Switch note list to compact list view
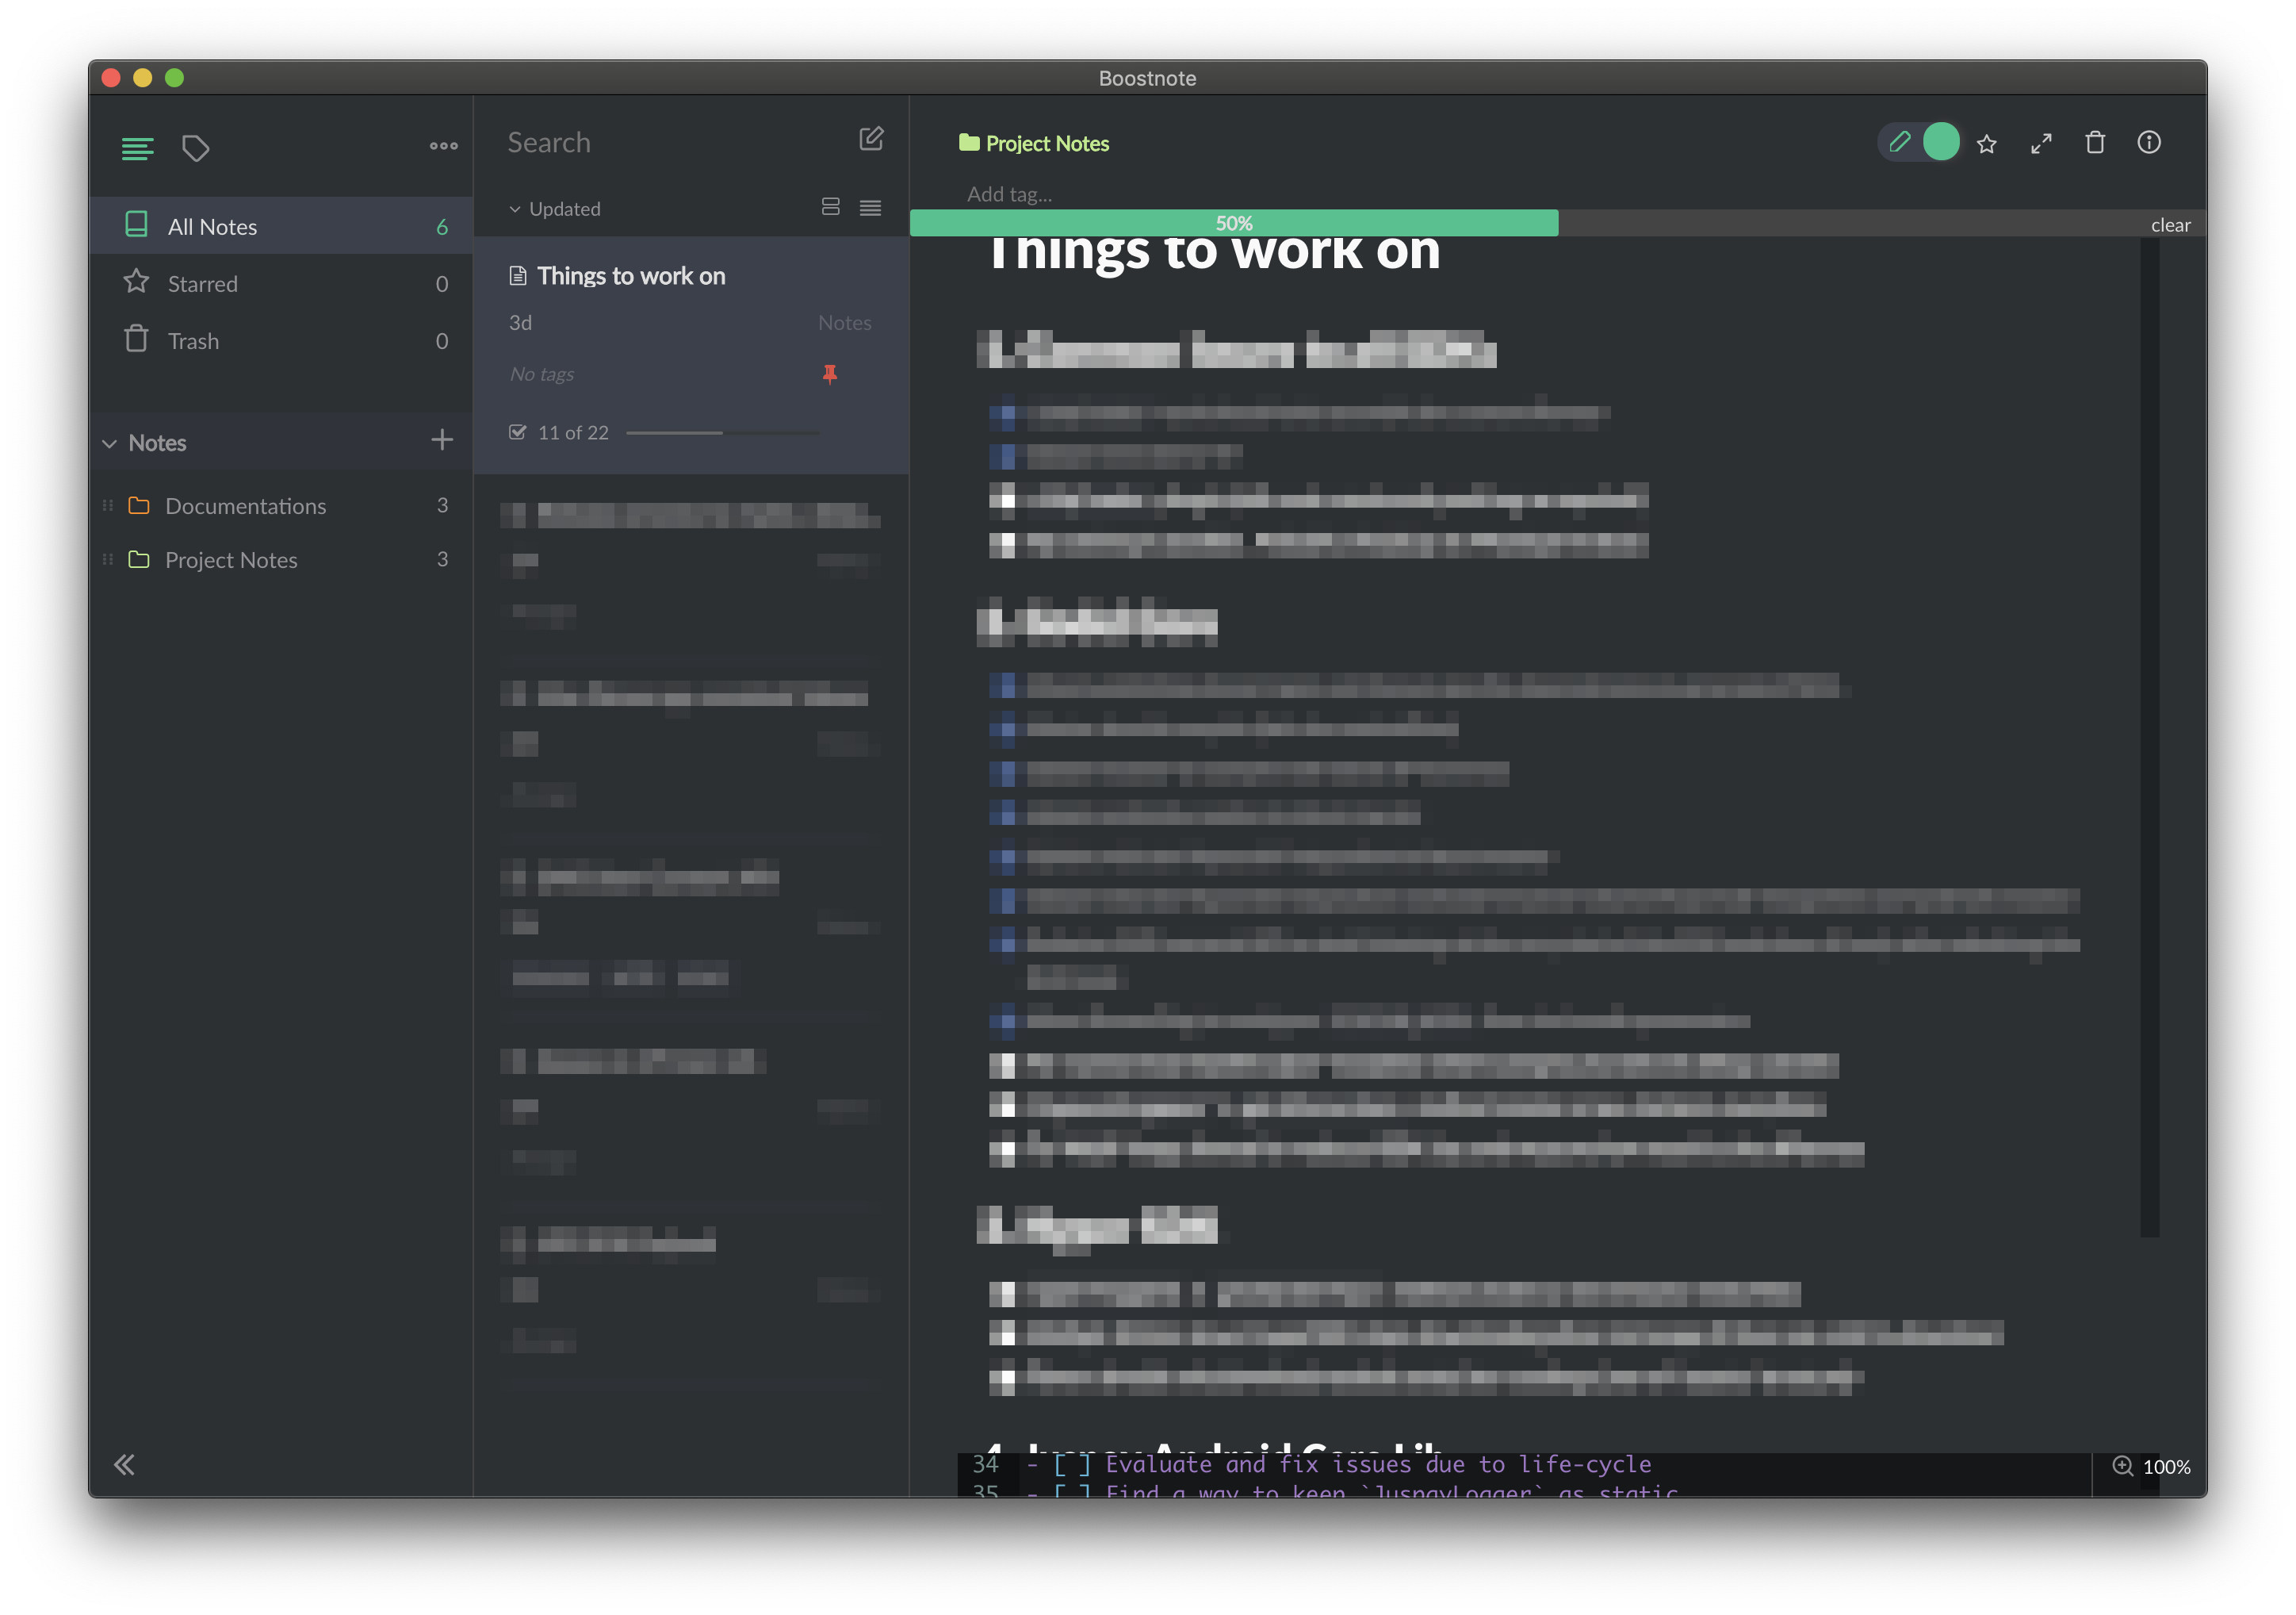 pyautogui.click(x=870, y=207)
